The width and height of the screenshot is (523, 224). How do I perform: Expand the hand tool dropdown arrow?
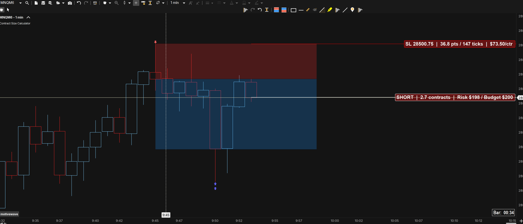click(x=110, y=3)
